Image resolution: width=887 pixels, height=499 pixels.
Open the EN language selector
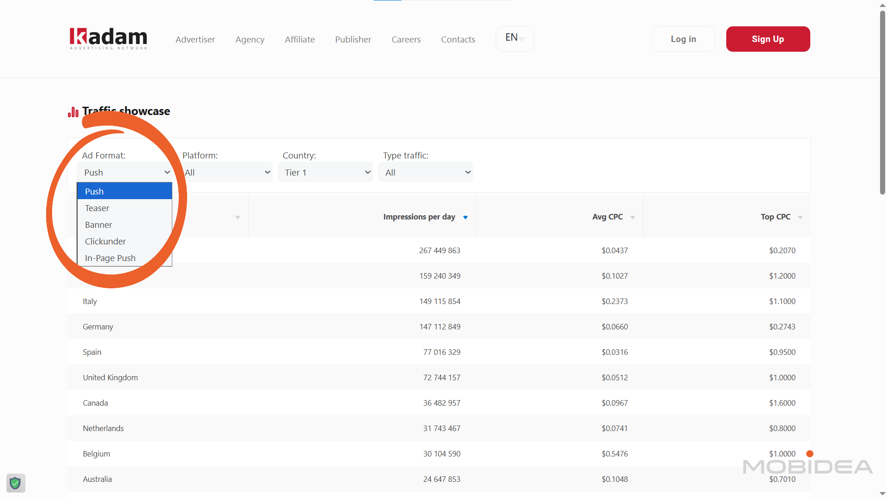(x=515, y=39)
